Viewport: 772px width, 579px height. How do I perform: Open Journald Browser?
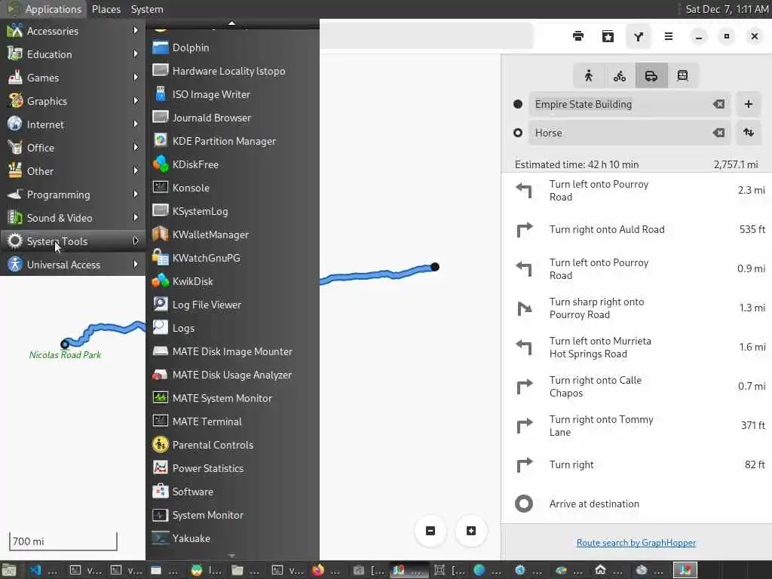click(233, 118)
